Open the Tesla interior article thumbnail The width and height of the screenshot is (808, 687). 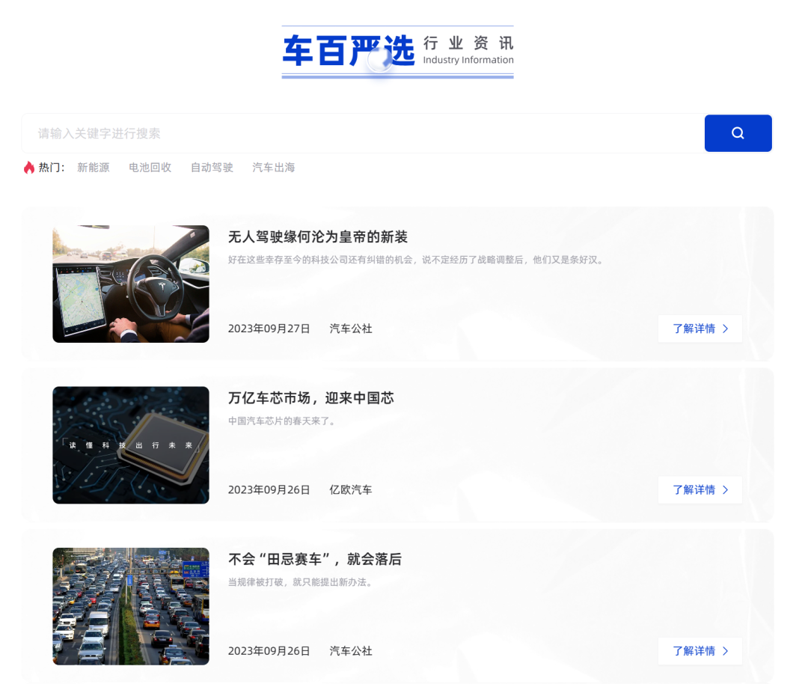click(x=131, y=284)
